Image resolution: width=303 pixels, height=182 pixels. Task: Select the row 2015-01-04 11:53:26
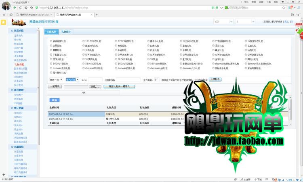point(168,119)
